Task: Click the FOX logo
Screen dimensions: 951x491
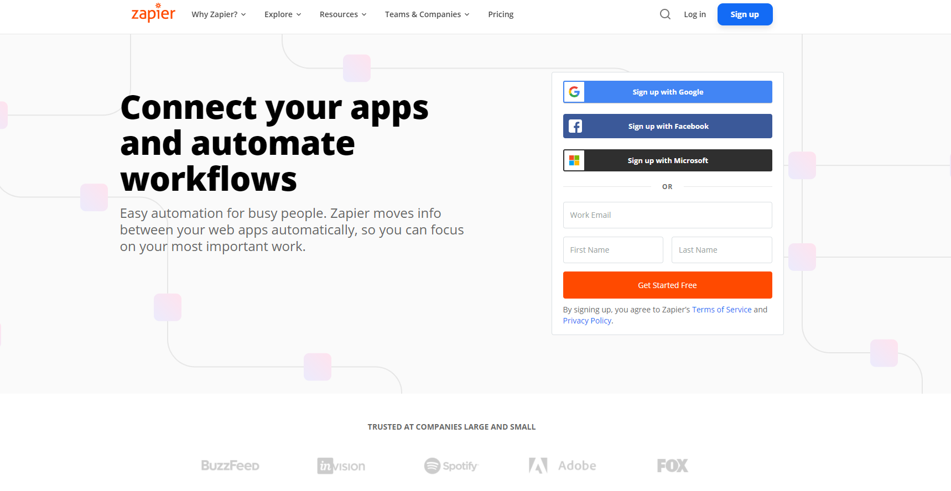Action: (673, 466)
